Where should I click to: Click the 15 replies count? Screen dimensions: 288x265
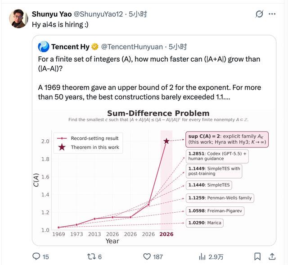(45, 257)
